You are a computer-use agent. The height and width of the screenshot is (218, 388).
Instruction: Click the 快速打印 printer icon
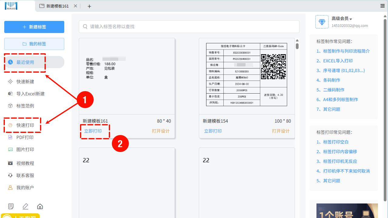coord(10,125)
